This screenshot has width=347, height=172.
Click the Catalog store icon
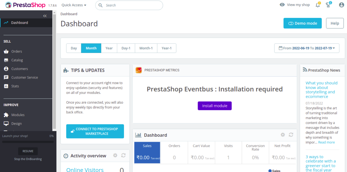click(x=6, y=60)
